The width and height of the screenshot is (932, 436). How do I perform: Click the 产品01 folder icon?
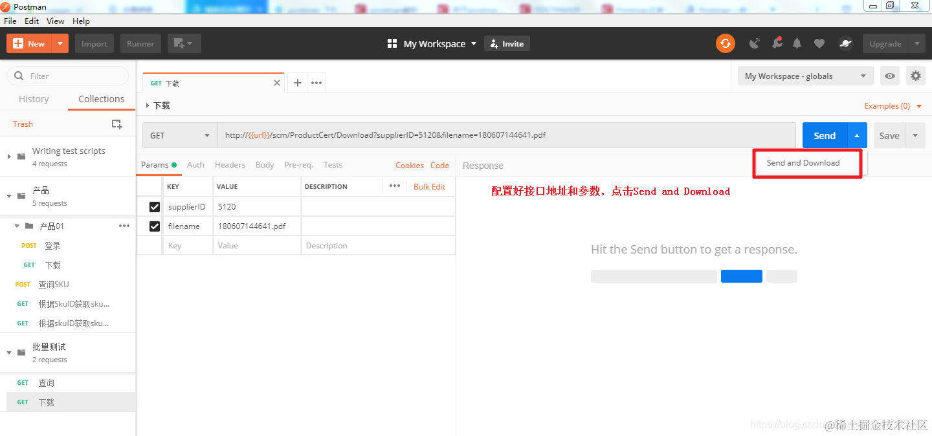coord(29,226)
